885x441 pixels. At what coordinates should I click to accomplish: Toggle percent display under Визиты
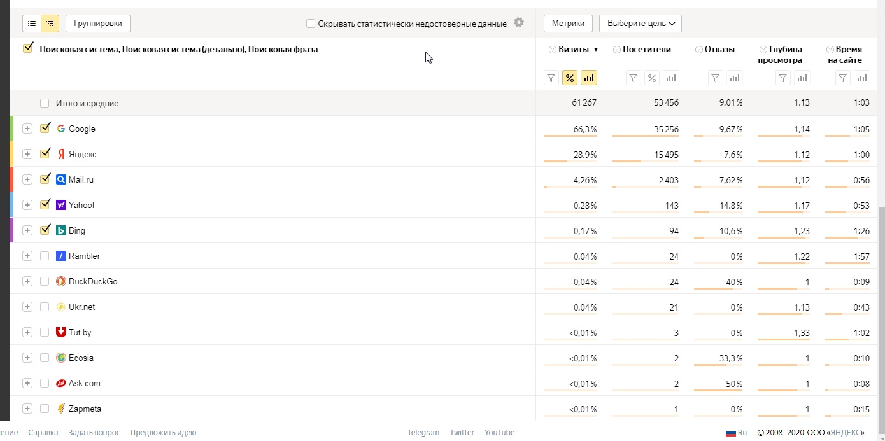click(x=570, y=78)
